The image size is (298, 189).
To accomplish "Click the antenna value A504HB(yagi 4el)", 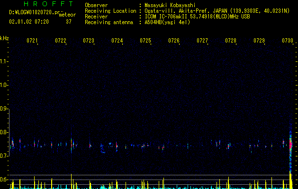I will click(167, 22).
